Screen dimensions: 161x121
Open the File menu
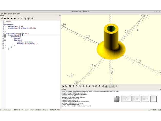click(2, 14)
